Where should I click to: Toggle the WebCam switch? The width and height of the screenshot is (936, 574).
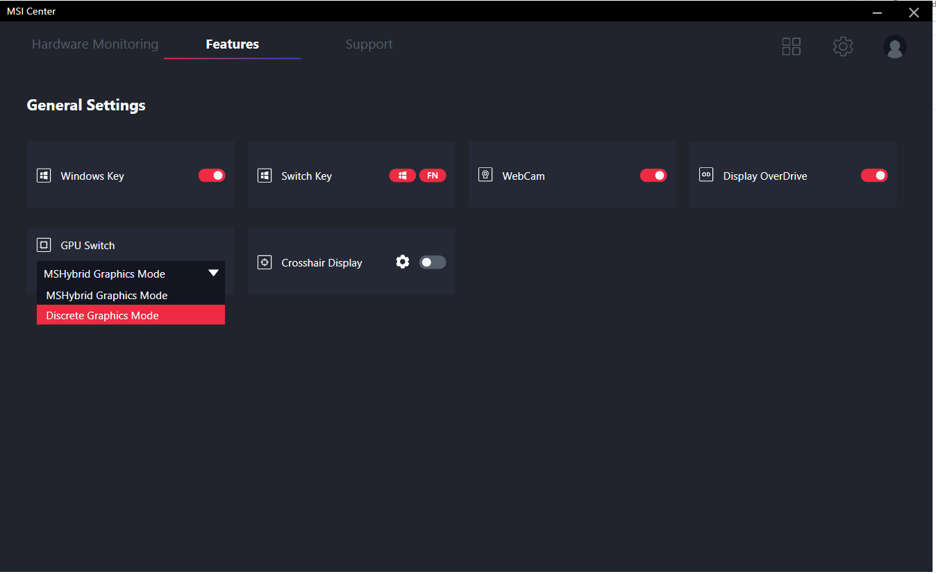(x=653, y=176)
